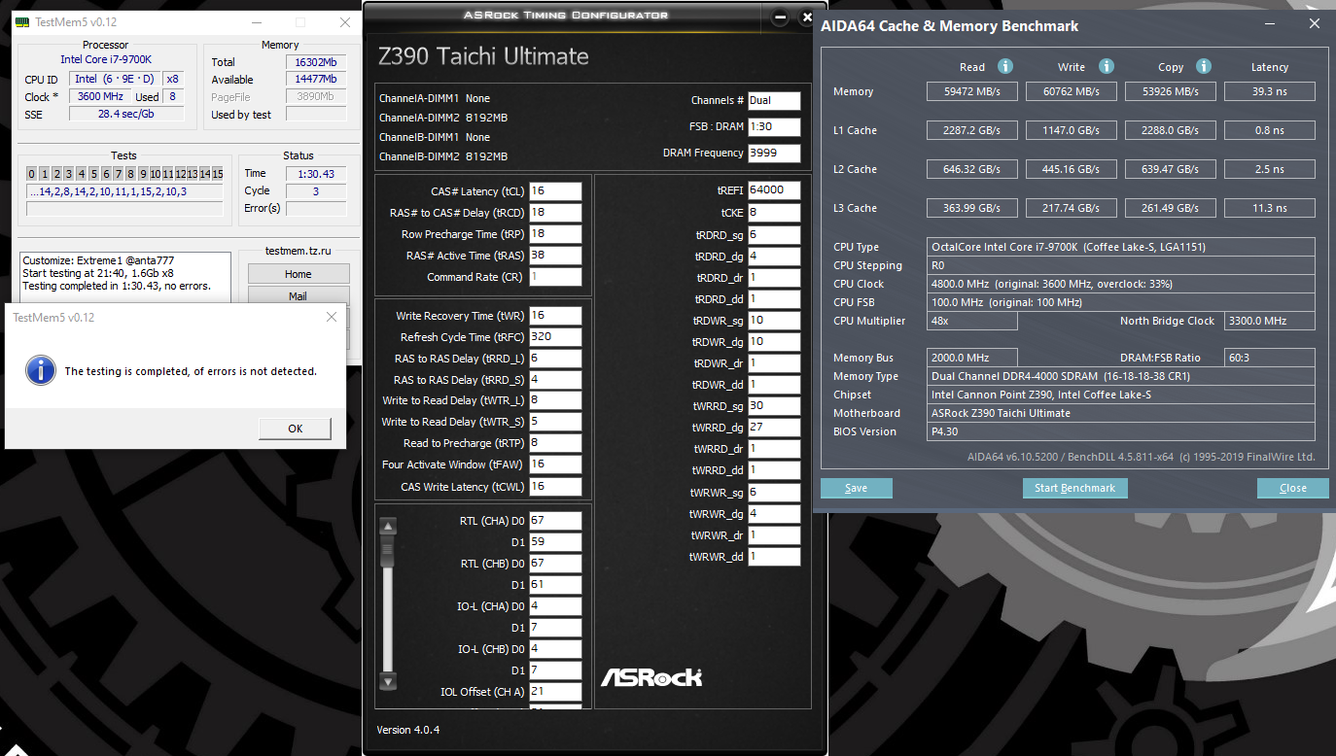
Task: Open the Home button in TestMem5
Action: coord(299,274)
